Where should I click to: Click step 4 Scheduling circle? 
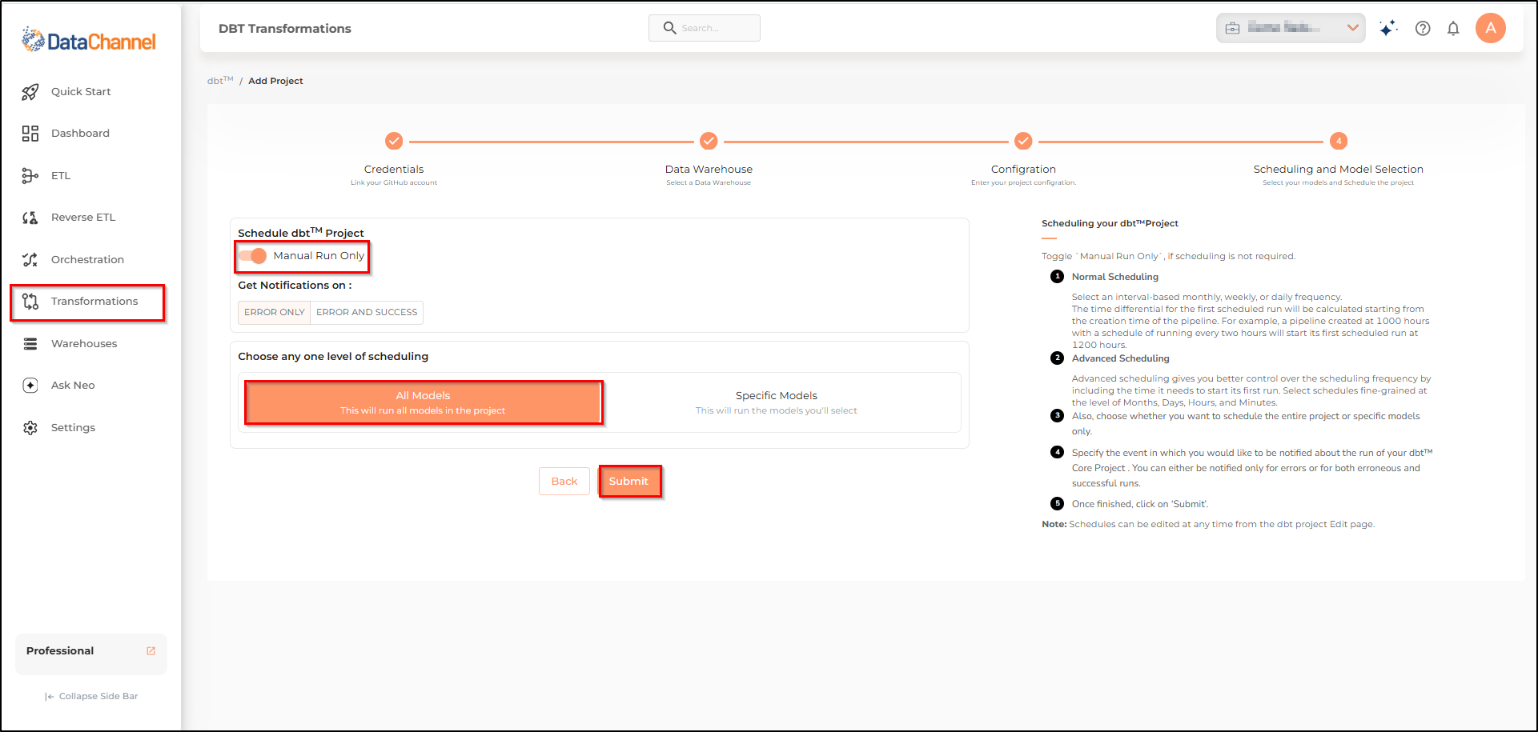tap(1339, 141)
